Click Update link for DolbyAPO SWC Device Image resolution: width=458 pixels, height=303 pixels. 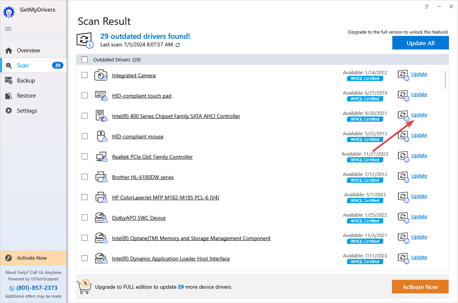(x=419, y=217)
